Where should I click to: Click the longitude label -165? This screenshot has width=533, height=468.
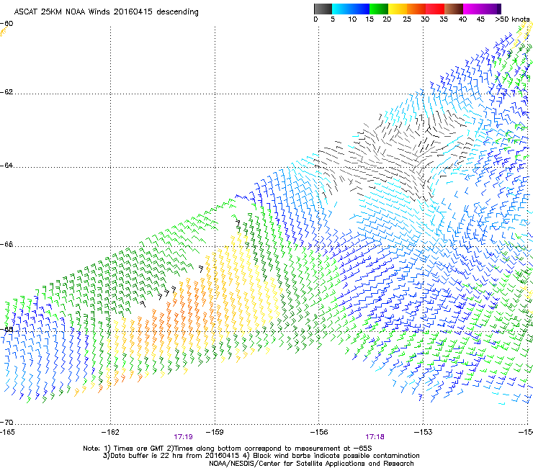coord(7,432)
